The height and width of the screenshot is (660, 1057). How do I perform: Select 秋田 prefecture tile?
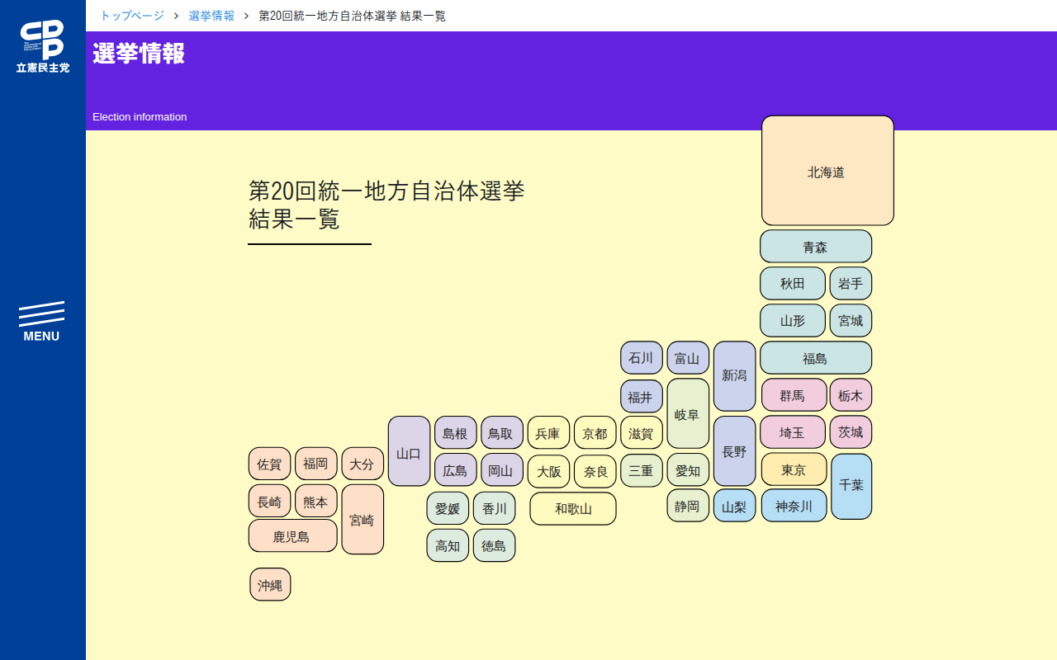point(793,284)
